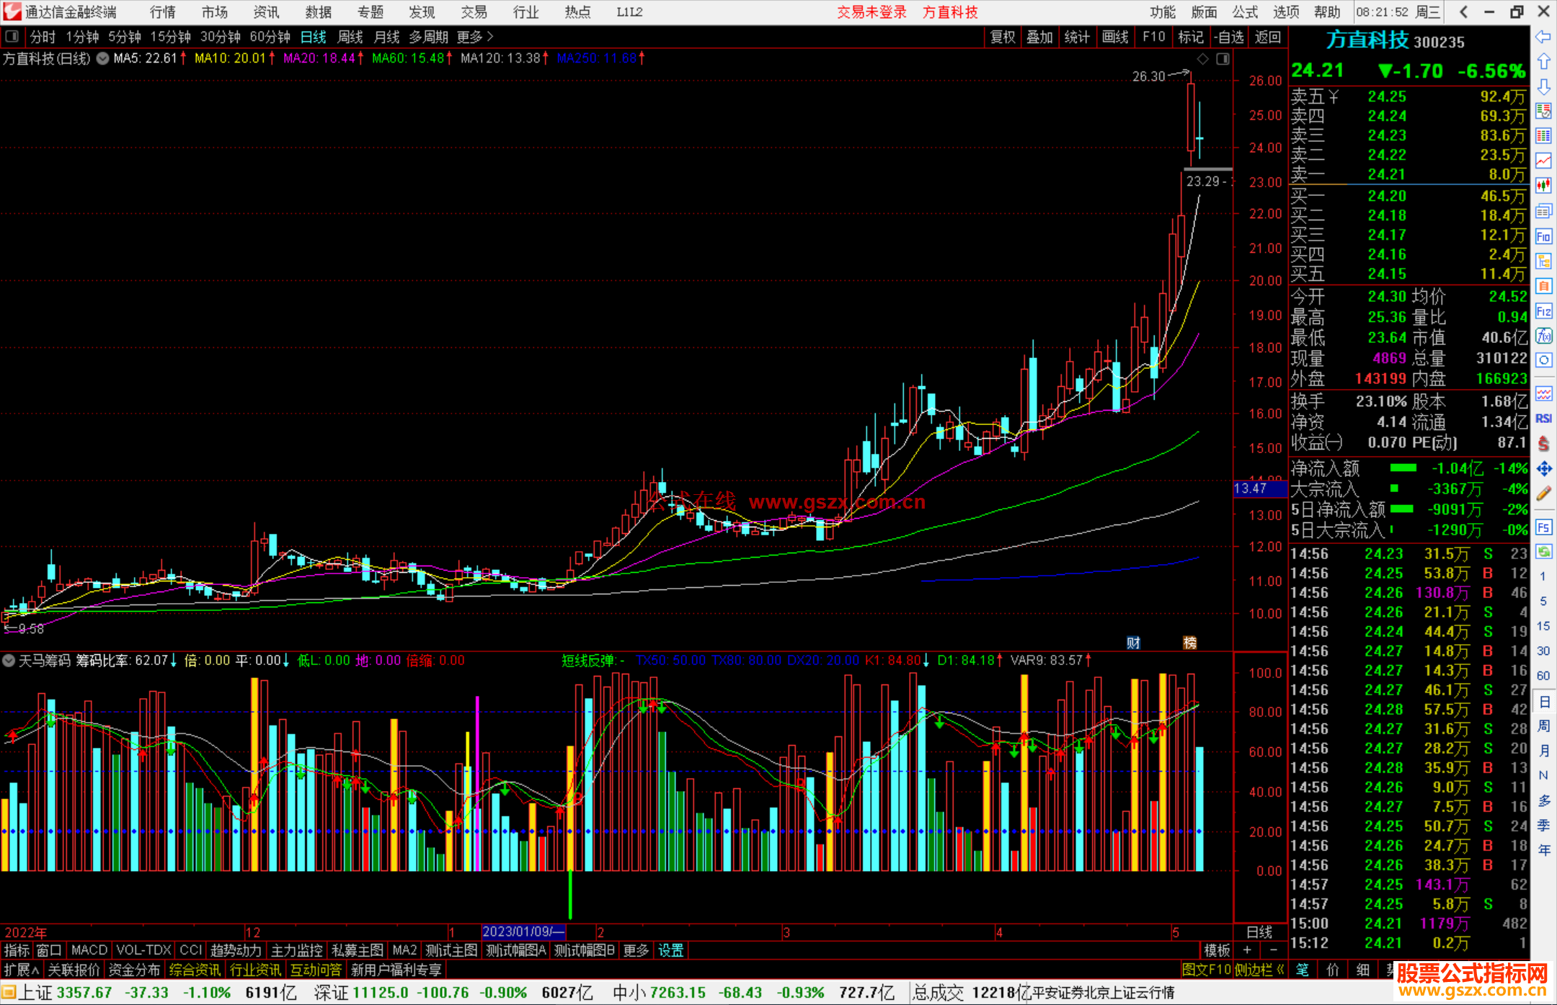Click the 画线 drawing button
Viewport: 1557px width, 1005px height.
(1115, 37)
